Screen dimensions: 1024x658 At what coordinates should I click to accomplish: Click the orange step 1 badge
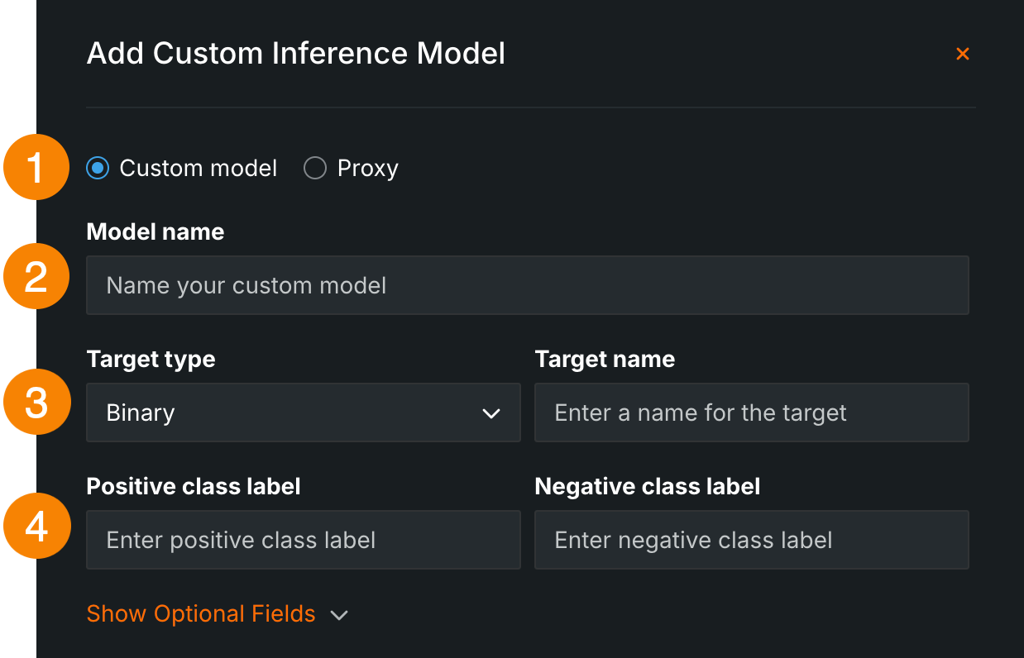point(36,168)
